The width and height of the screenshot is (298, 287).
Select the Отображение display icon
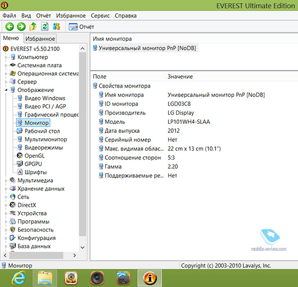[13, 90]
